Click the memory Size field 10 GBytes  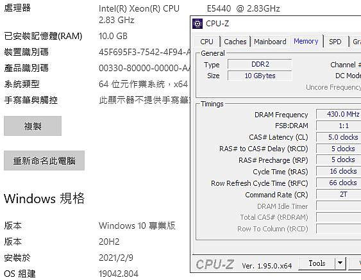tap(260, 76)
